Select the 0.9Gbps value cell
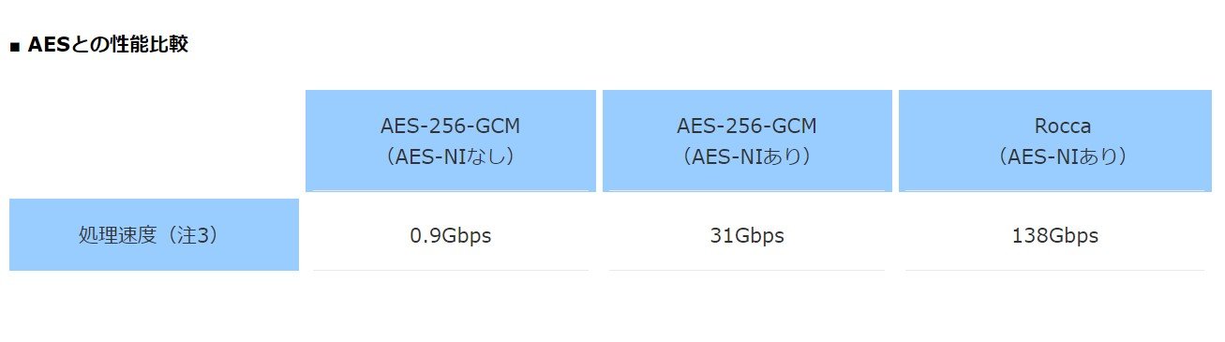Screen dimensions: 1225x342 tap(450, 235)
